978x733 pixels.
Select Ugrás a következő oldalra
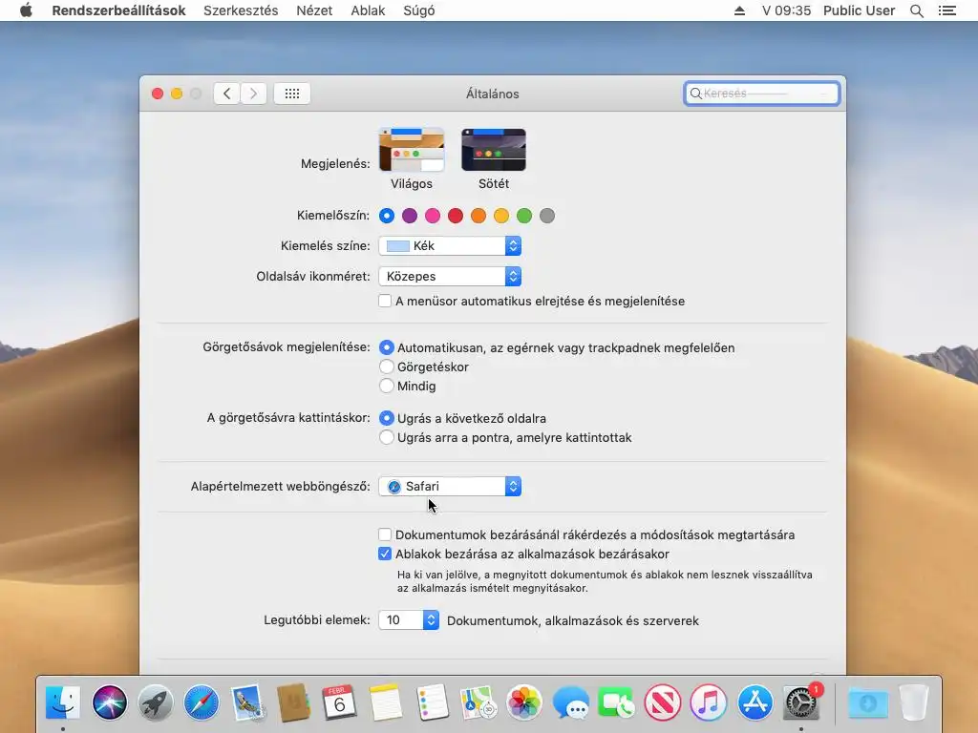pyautogui.click(x=387, y=418)
